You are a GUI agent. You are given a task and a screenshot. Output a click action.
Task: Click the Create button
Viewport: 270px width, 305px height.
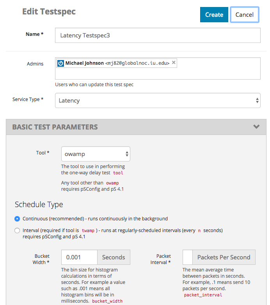[214, 14]
